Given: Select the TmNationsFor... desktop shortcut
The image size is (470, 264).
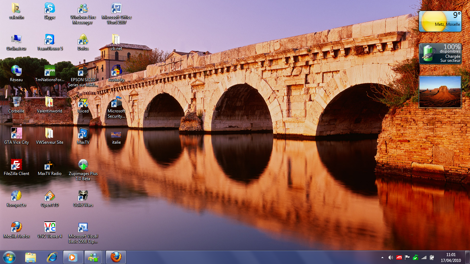Looking at the screenshot, I should 50,74.
